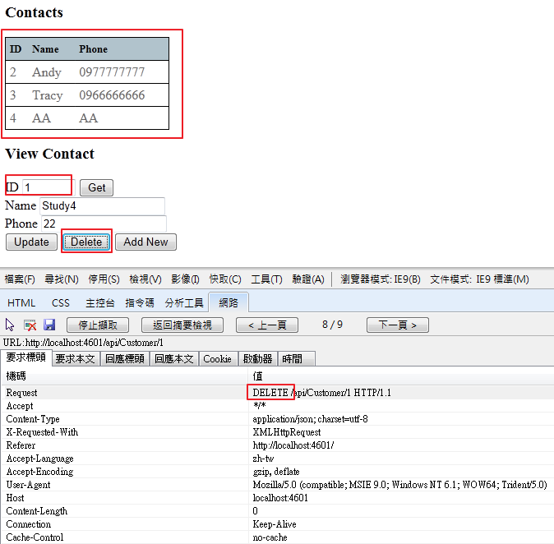Click the 停止擷取 stop capture button

[98, 325]
